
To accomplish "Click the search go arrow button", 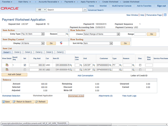I will (x=85, y=10).
